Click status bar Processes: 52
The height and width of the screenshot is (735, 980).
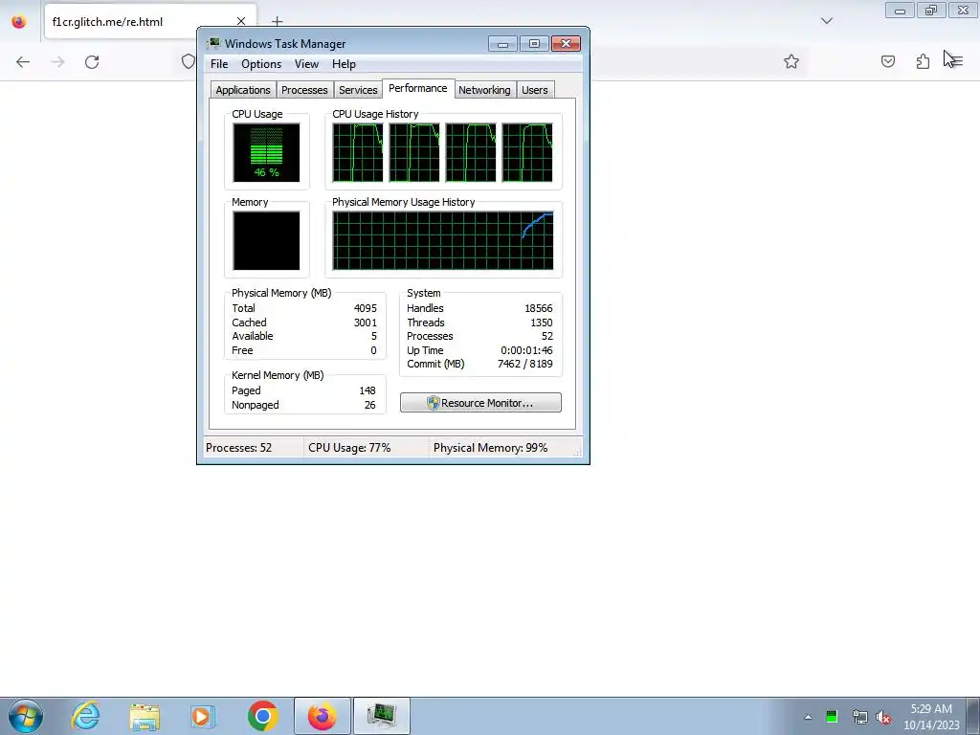pyautogui.click(x=238, y=448)
